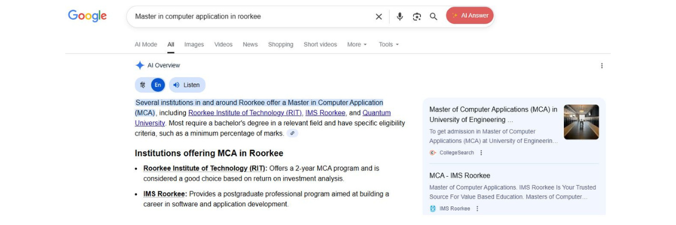This screenshot has width=676, height=225.
Task: Switch AI Overview language to Hindi
Action: [x=143, y=85]
